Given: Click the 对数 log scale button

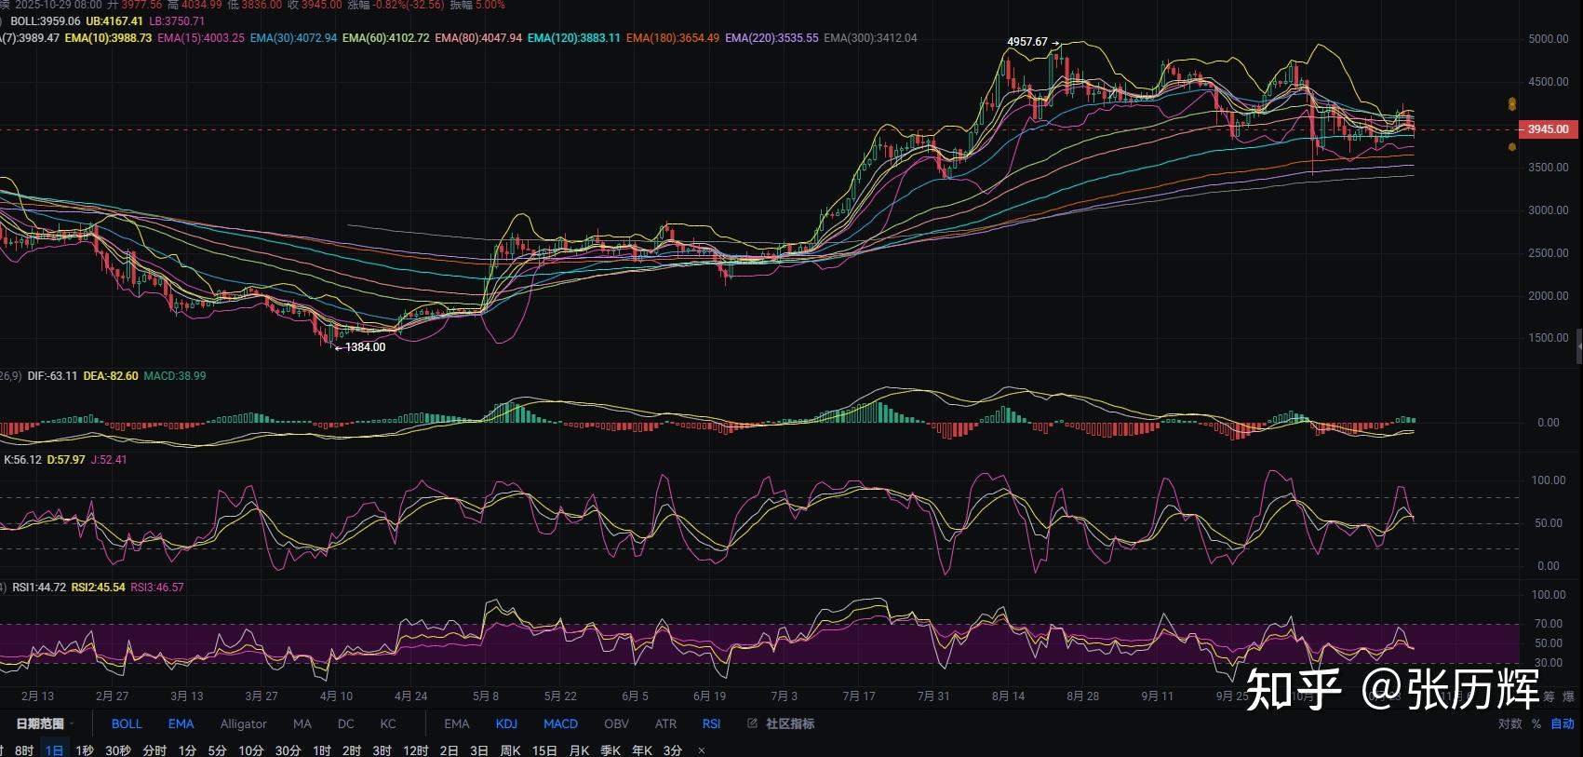Looking at the screenshot, I should [1509, 723].
